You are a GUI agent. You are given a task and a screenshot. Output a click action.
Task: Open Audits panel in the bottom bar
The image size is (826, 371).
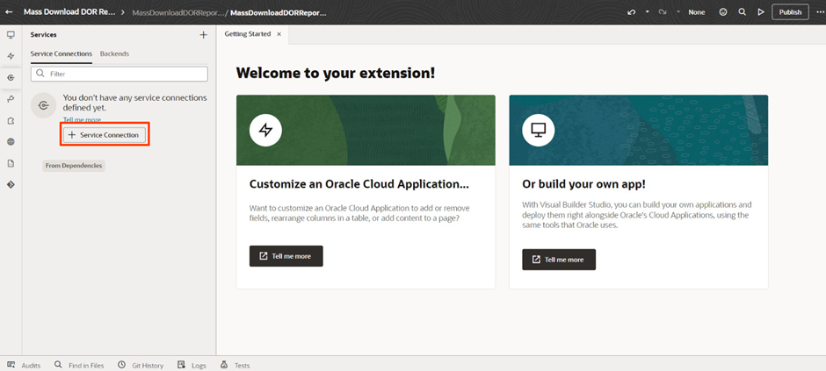coord(24,365)
